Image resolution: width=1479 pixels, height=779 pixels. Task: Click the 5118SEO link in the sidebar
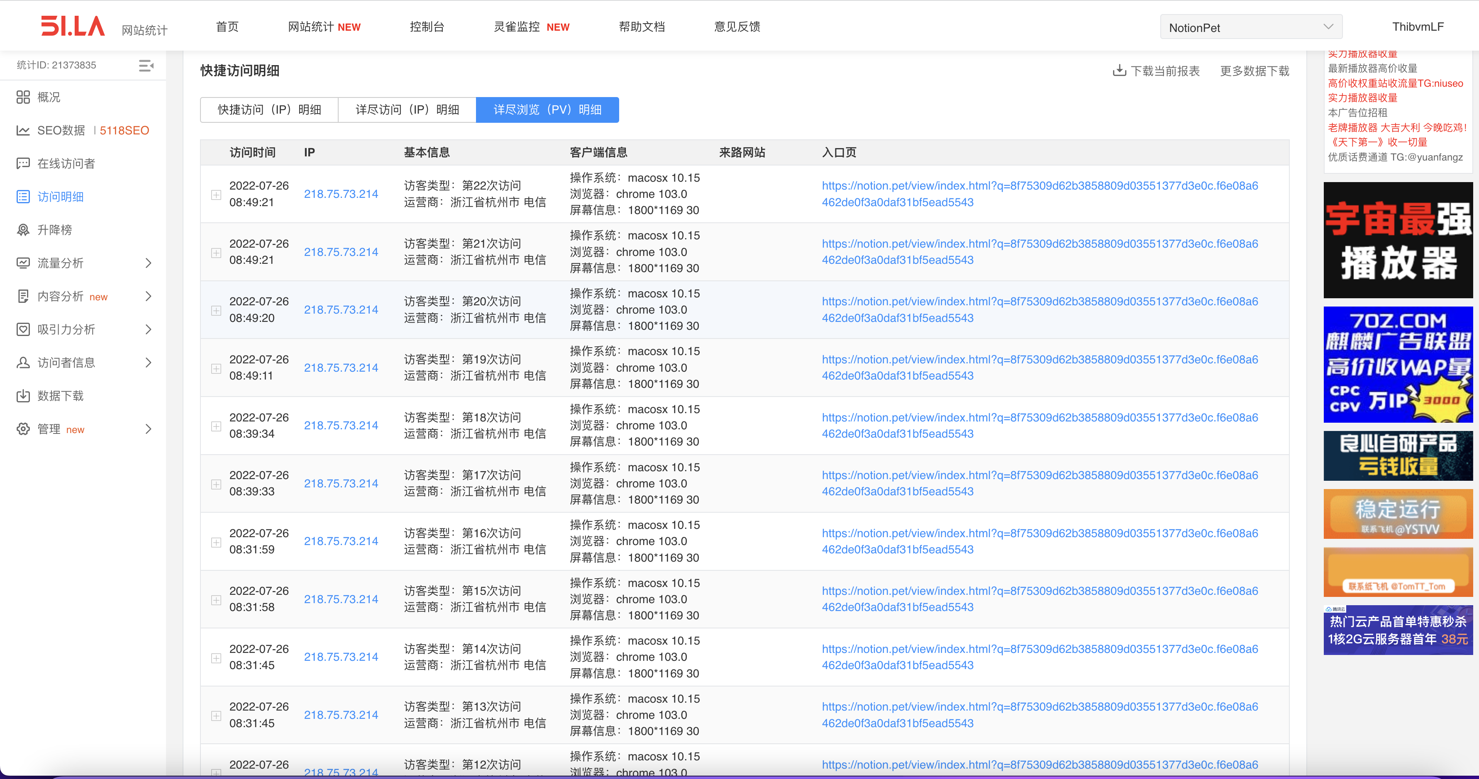(x=124, y=130)
